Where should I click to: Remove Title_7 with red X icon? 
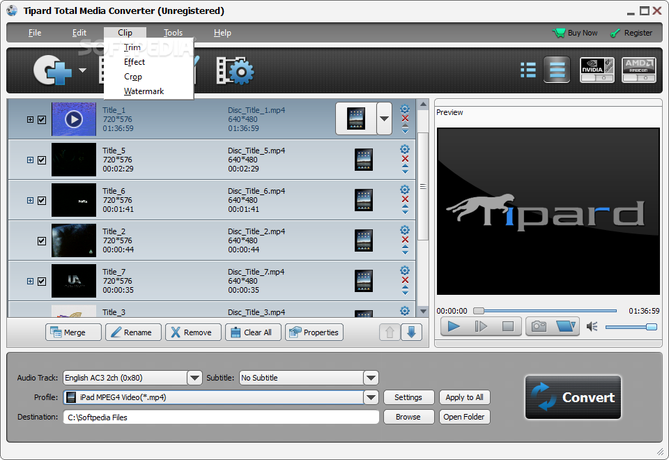click(405, 280)
